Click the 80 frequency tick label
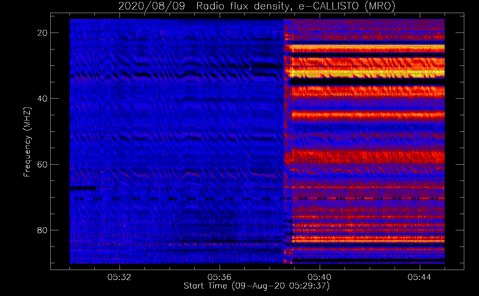This screenshot has height=296, width=479. click(42, 230)
